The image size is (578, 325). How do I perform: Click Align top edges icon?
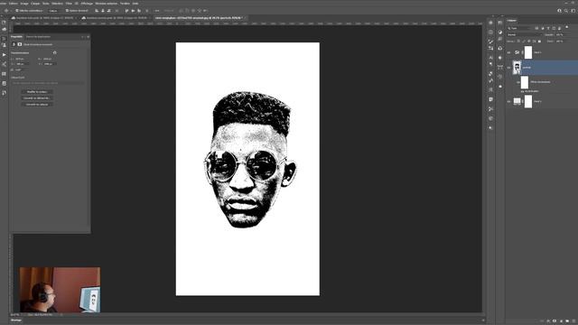[x=126, y=10]
